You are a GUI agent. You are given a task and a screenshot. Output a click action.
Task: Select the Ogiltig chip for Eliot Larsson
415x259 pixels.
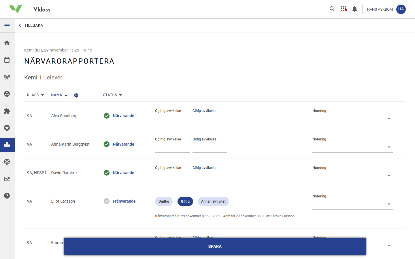pos(164,201)
